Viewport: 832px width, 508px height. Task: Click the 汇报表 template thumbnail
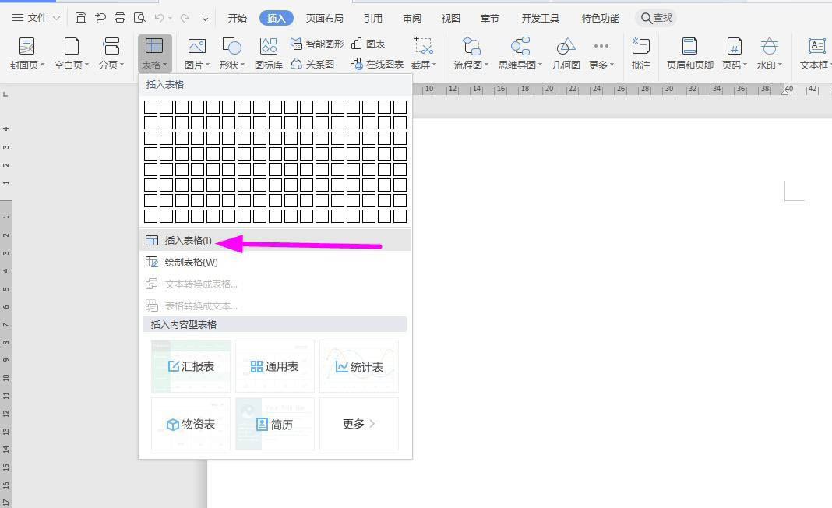click(x=191, y=366)
